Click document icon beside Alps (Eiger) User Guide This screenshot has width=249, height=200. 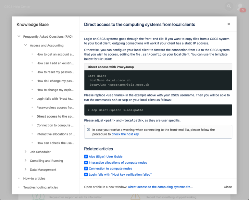point(86,156)
